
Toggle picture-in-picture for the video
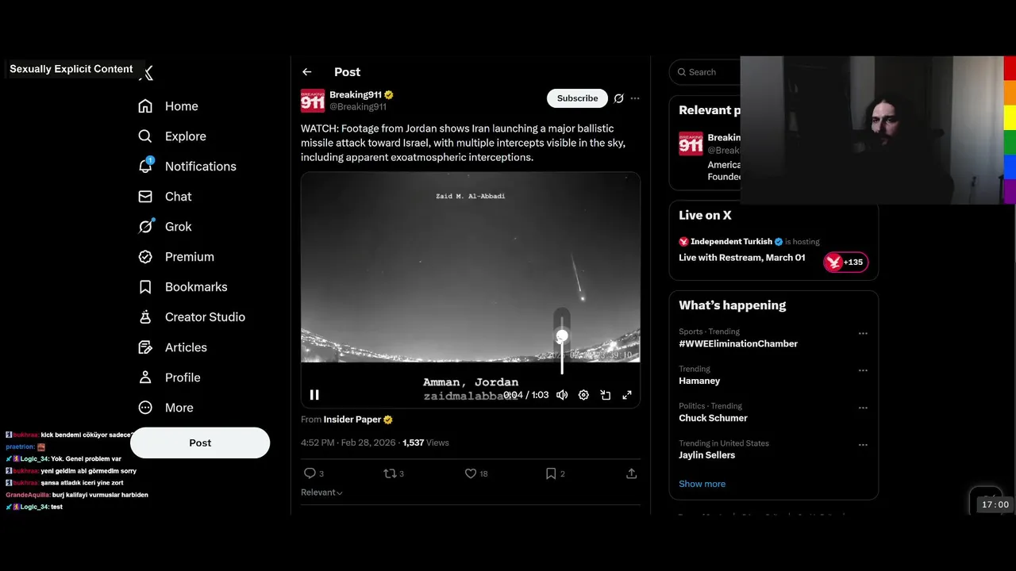click(605, 395)
